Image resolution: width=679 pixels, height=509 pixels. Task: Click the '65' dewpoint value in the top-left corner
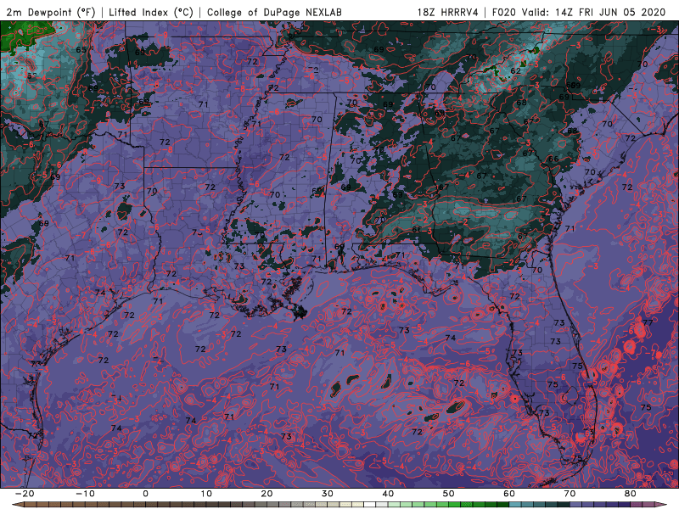[81, 50]
